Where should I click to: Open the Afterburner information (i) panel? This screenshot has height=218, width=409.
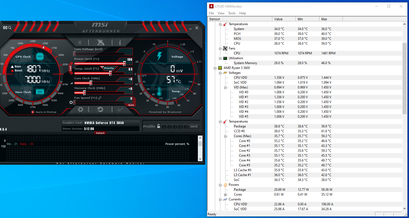[x=120, y=42]
